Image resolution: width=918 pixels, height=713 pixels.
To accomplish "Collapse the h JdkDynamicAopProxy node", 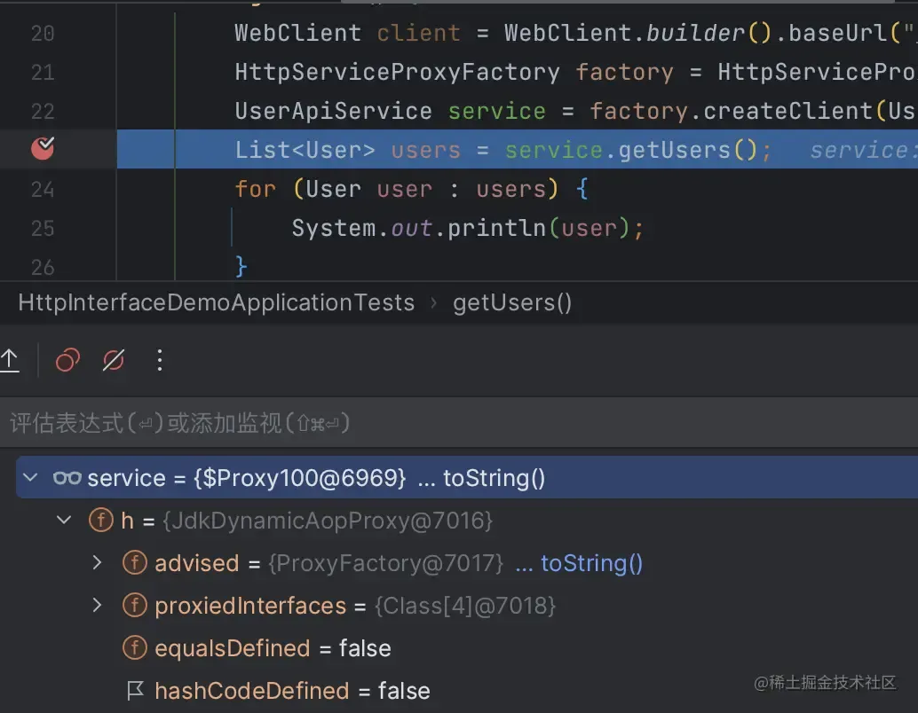I will 64,520.
